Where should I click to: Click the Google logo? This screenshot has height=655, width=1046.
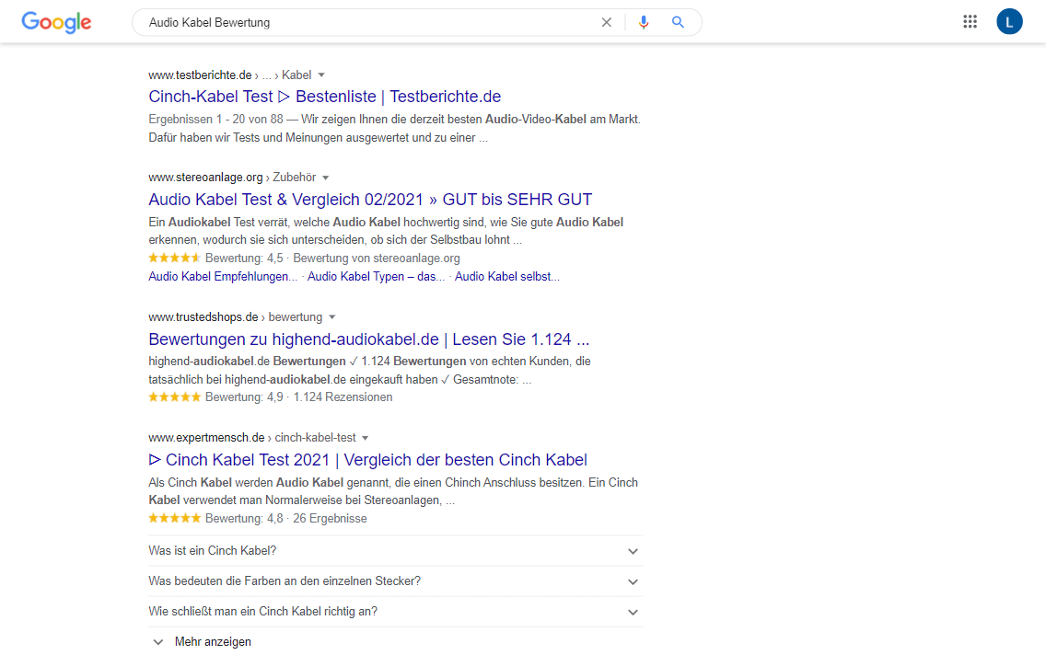[56, 22]
